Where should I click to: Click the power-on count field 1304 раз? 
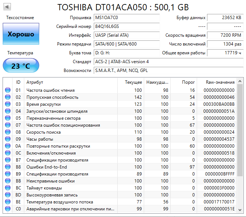coord(225,44)
